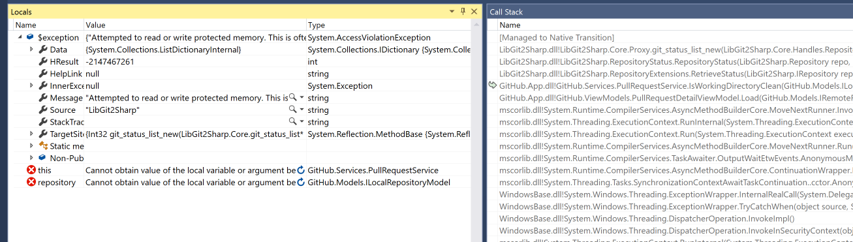Expand the Static members row
853x242 pixels.
pos(31,146)
